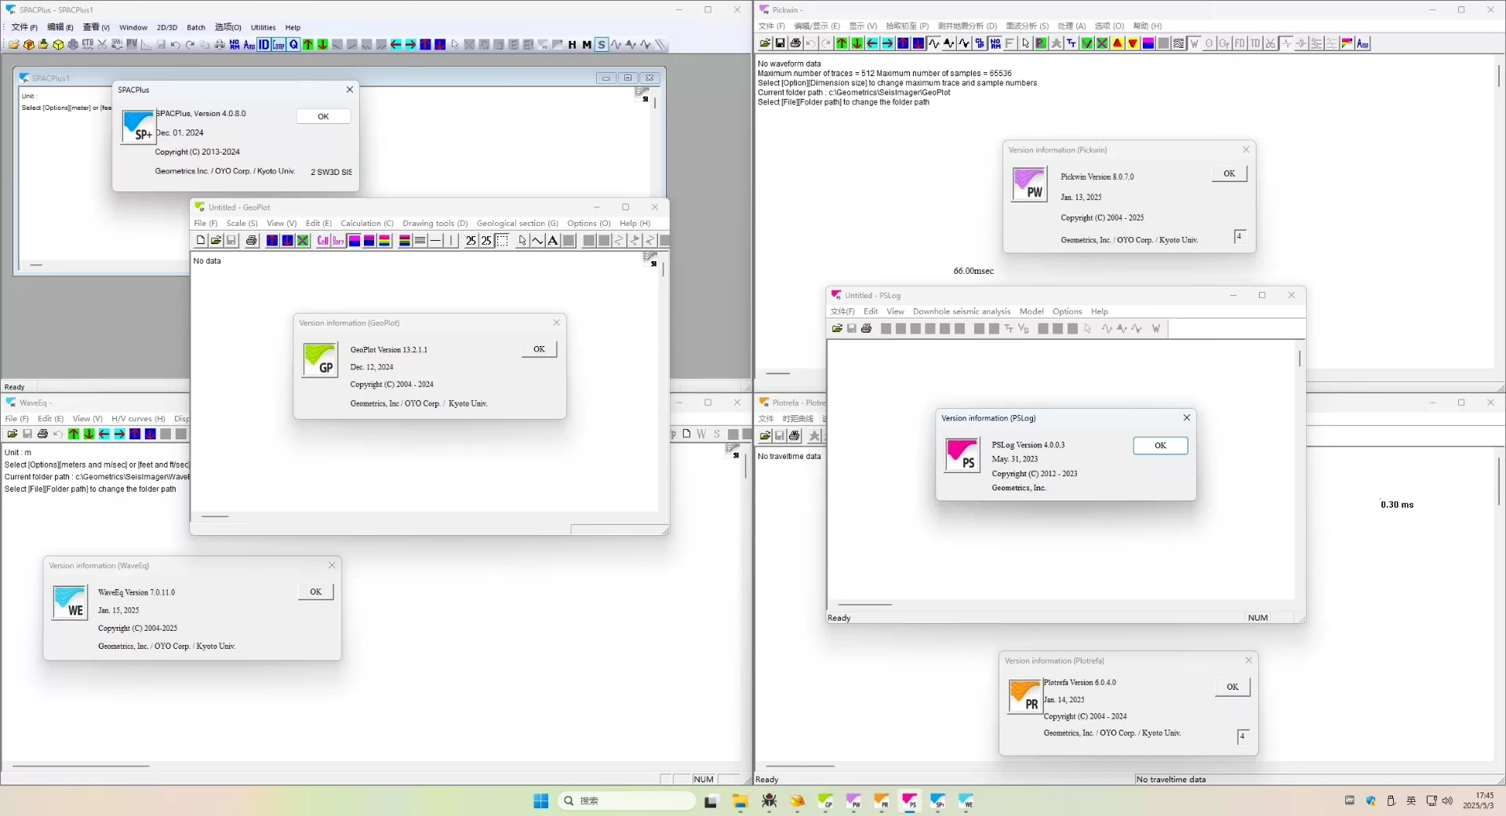Open a file from the SPACPlus toolbar

(x=13, y=45)
